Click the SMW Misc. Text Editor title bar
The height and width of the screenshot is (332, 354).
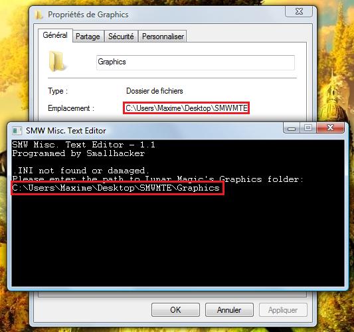[x=147, y=131]
